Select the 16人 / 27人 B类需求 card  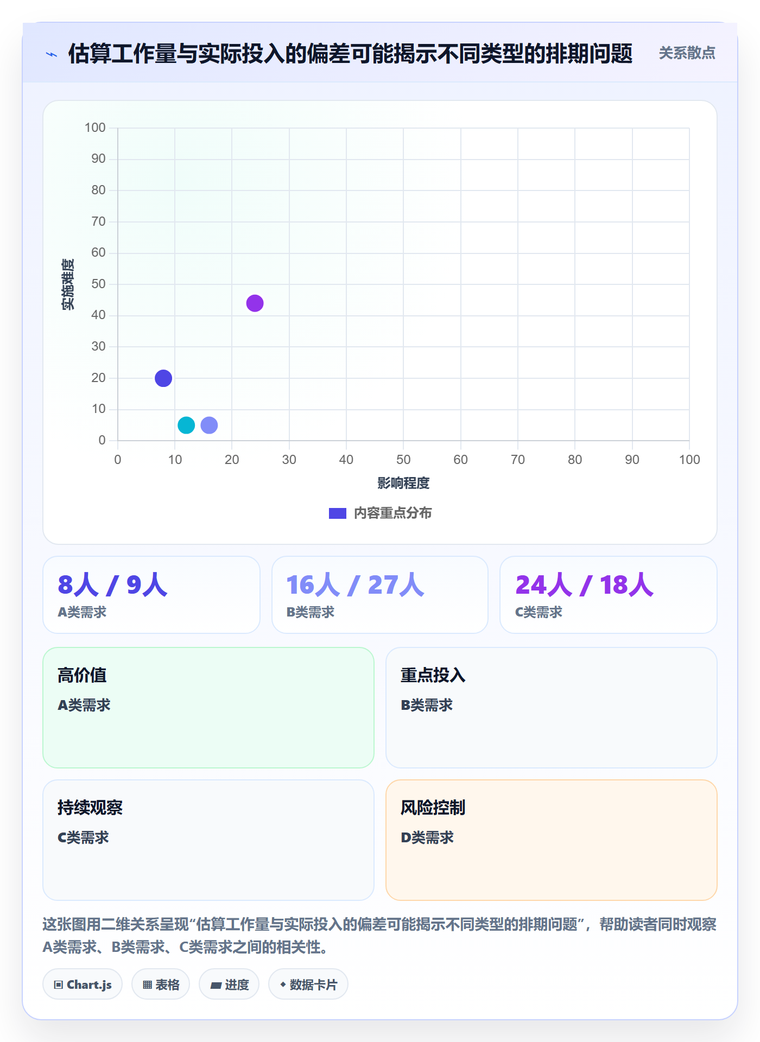[380, 595]
